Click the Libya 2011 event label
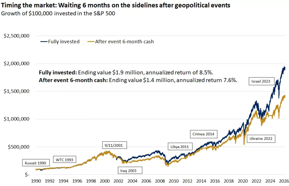This screenshot has width=289, height=186. (x=180, y=147)
